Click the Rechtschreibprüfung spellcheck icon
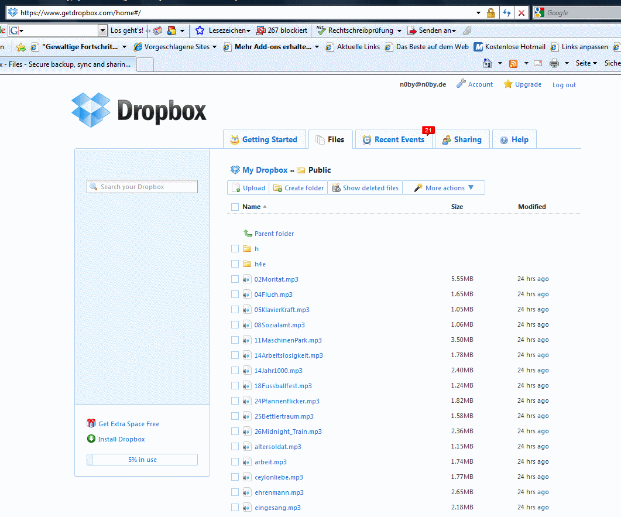 tap(321, 30)
